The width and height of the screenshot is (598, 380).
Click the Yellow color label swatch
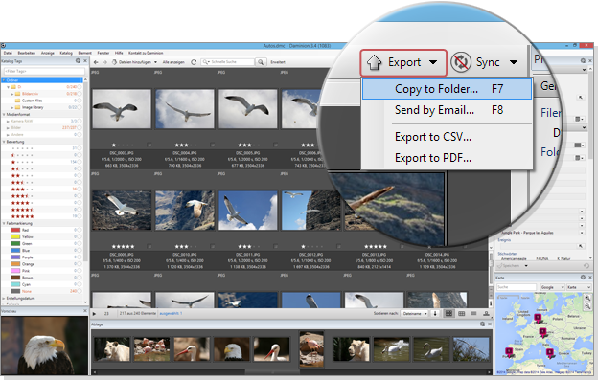[x=15, y=236]
